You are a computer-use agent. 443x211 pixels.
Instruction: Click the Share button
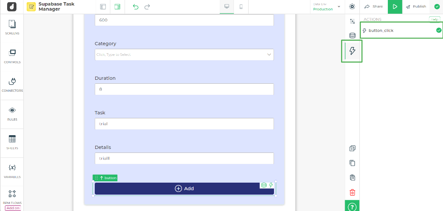click(374, 7)
